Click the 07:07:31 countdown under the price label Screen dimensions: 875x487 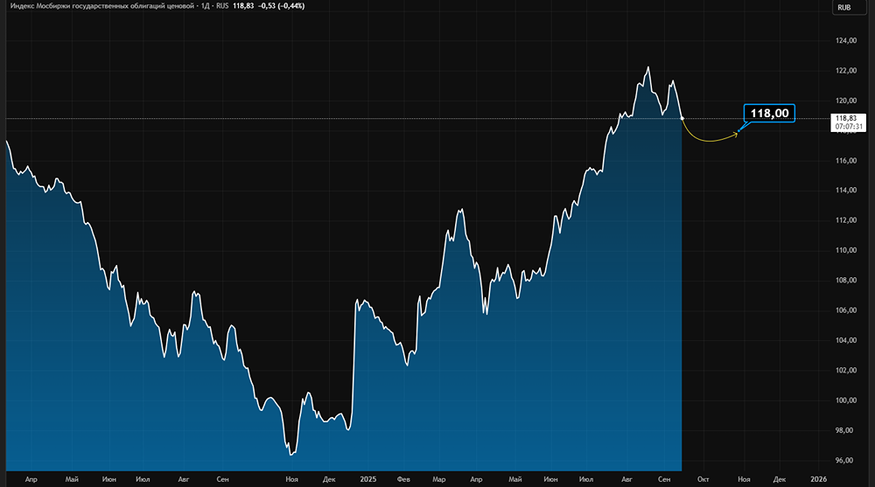tap(849, 127)
